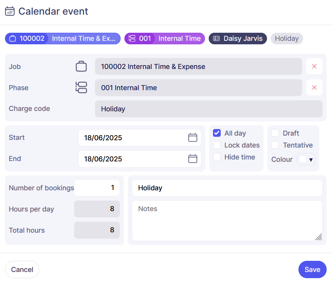The width and height of the screenshot is (332, 282).
Task: Click the phase hierarchy icon beside Phase field
Action: 81,87
